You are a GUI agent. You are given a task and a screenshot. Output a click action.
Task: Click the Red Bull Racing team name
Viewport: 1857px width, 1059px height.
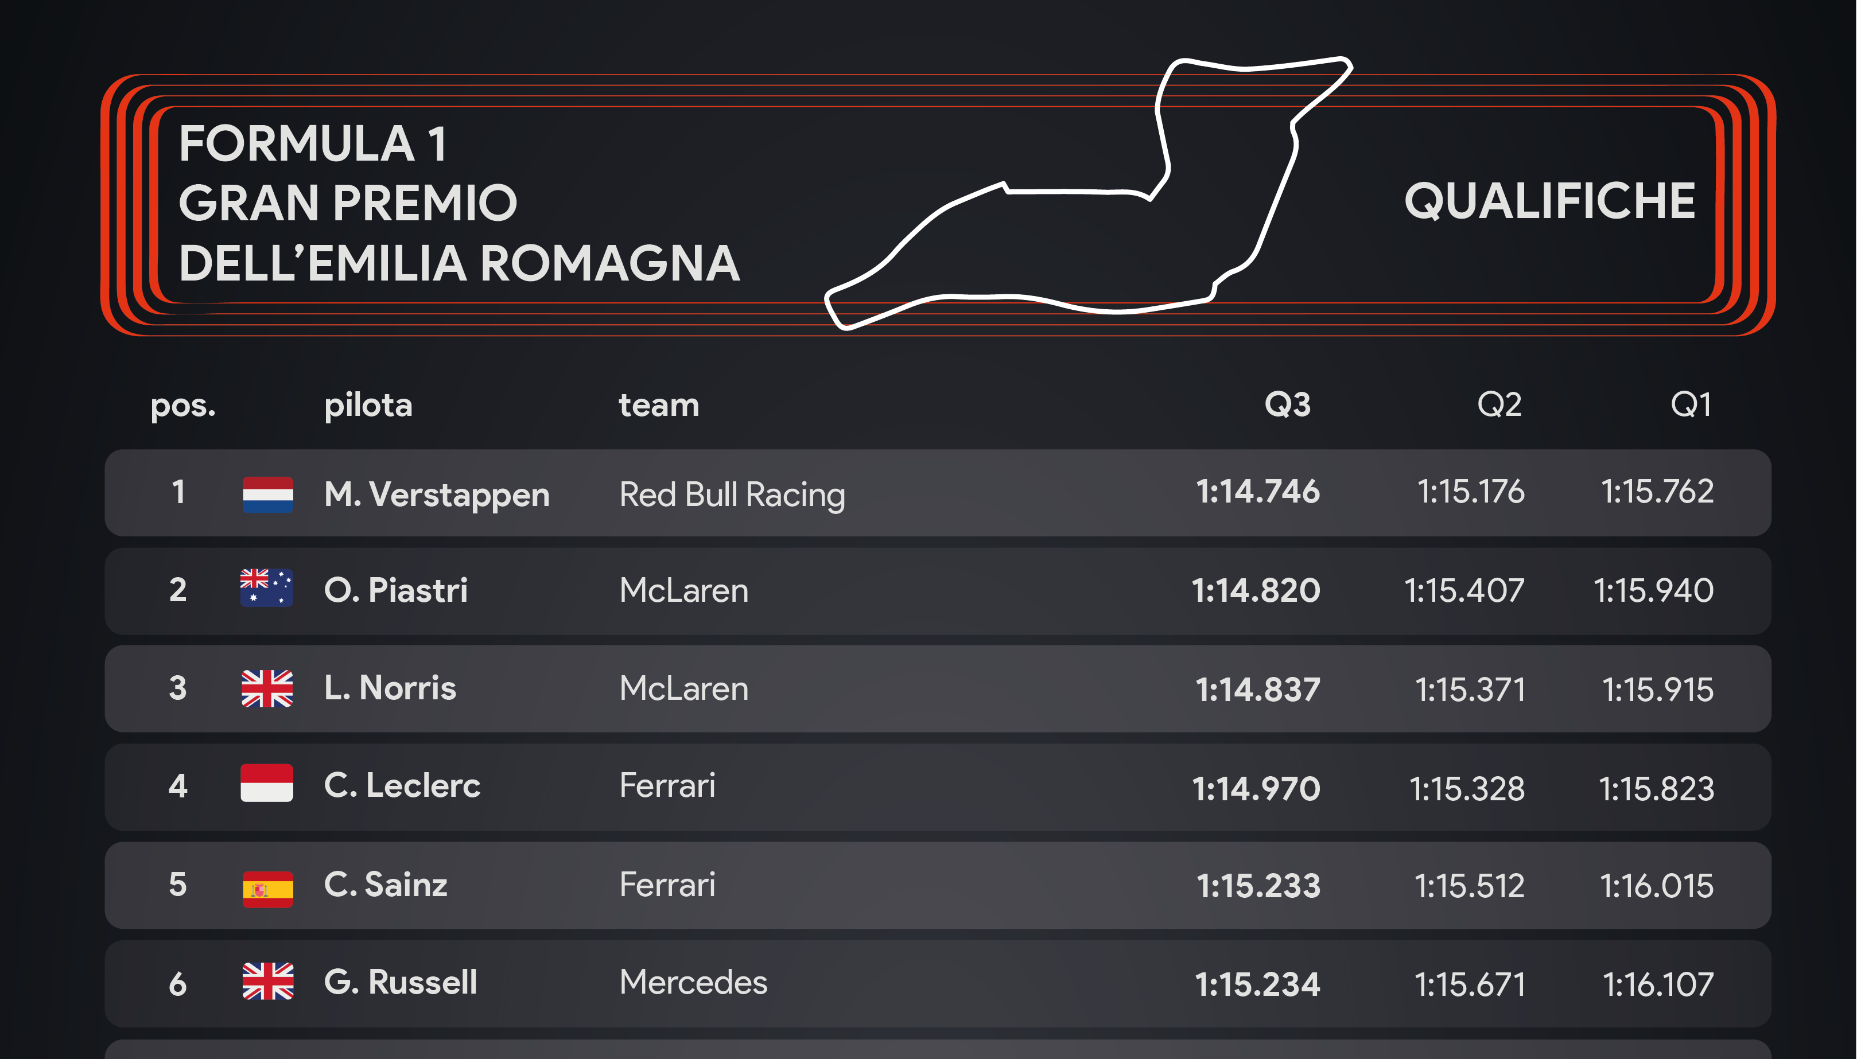[732, 495]
